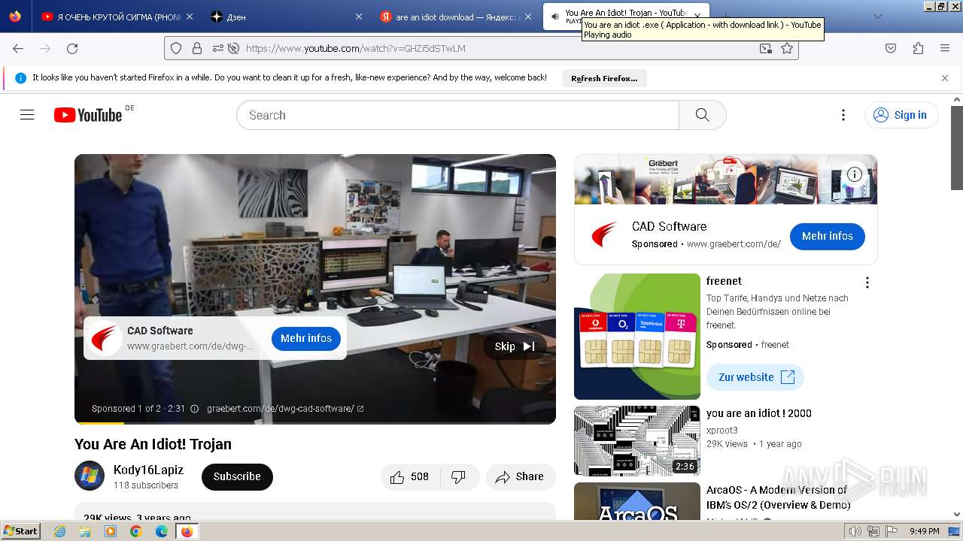Open Edge from the taskbar
This screenshot has height=541, width=963.
[161, 531]
